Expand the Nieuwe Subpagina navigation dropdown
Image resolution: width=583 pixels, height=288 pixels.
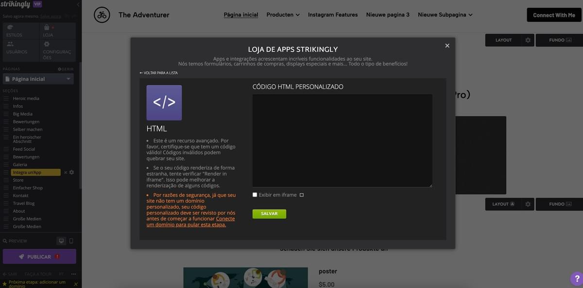(445, 15)
